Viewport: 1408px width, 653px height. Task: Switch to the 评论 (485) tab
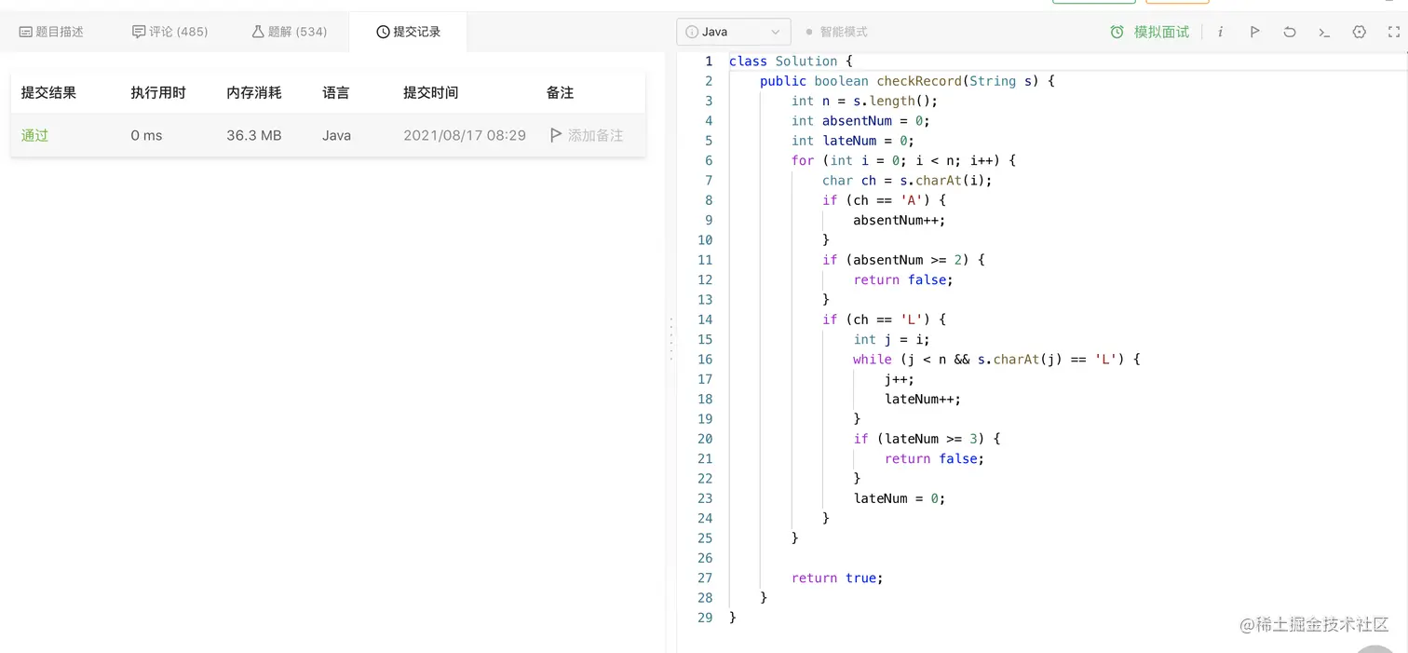coord(170,32)
